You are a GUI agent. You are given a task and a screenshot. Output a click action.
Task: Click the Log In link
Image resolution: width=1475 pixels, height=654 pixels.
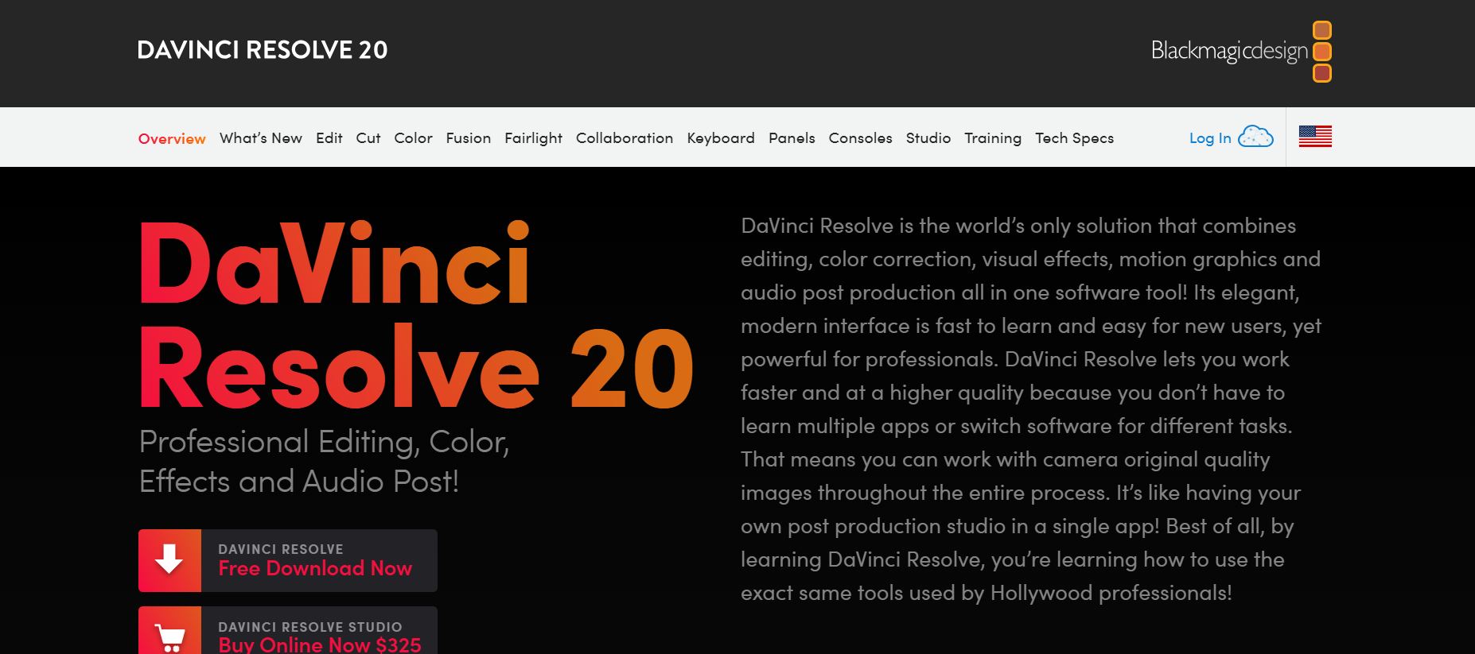click(1210, 138)
